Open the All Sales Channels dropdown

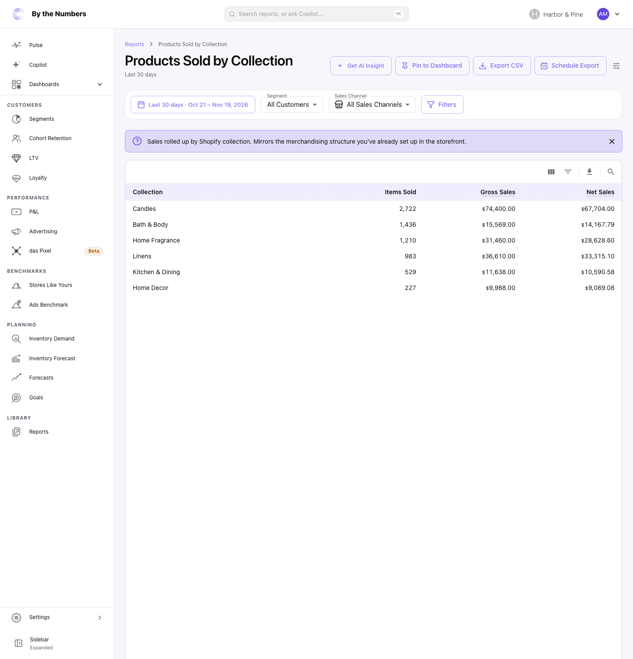tap(372, 105)
